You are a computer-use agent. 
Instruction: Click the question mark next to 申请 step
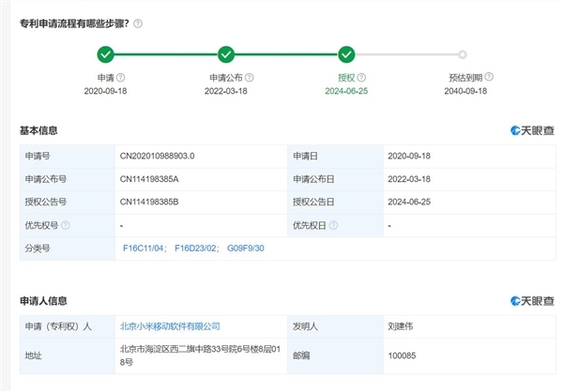(120, 77)
